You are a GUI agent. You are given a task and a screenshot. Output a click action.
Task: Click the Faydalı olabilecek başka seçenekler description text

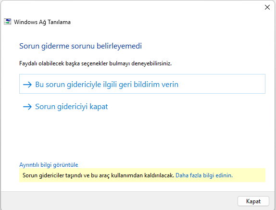pyautogui.click(x=95, y=63)
